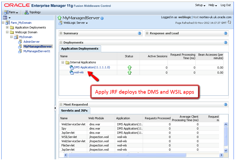Select MyManagedServer in the navigation tree

coord(38,46)
